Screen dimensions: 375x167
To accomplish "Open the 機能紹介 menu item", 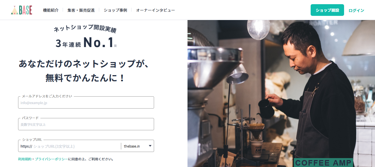I will [51, 10].
